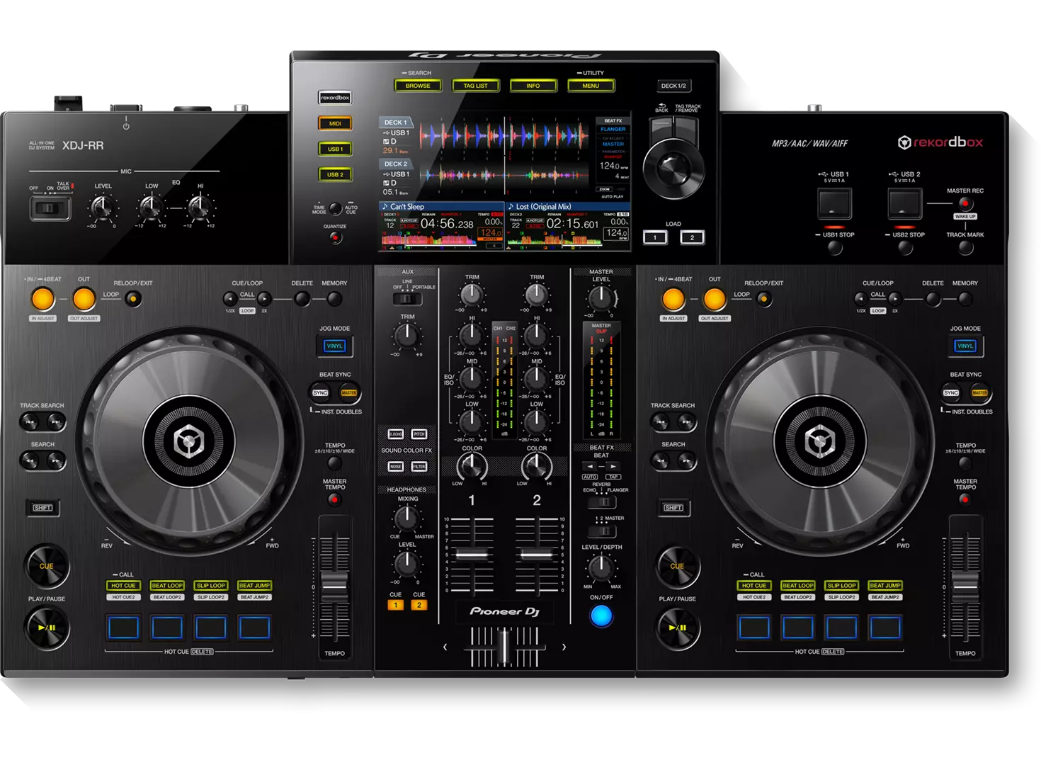Hit the left deck PLAY/PAUSE button

(x=47, y=628)
